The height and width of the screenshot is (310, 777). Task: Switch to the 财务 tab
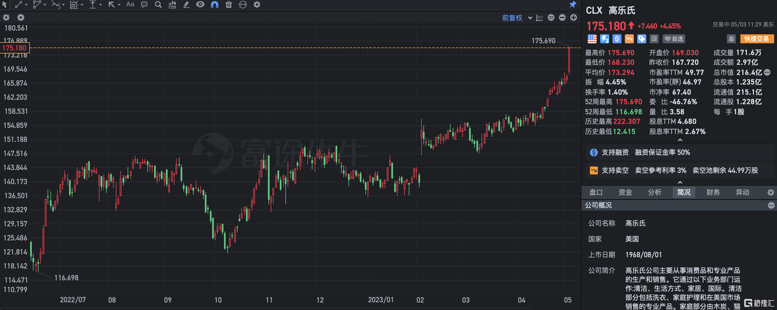point(713,192)
